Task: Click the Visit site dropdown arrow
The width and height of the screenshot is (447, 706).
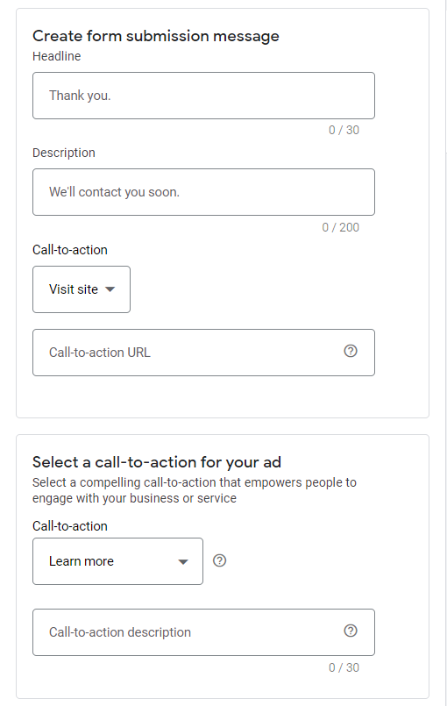Action: click(110, 289)
